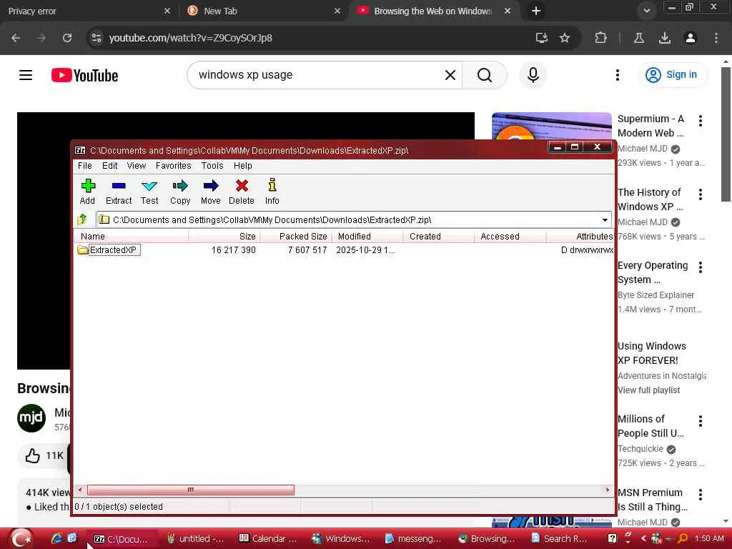Viewport: 732px width, 549px height.
Task: Open MSN Premium Is Still a Thing video
Action: [652, 500]
